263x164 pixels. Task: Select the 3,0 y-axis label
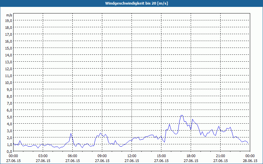coord(10,131)
